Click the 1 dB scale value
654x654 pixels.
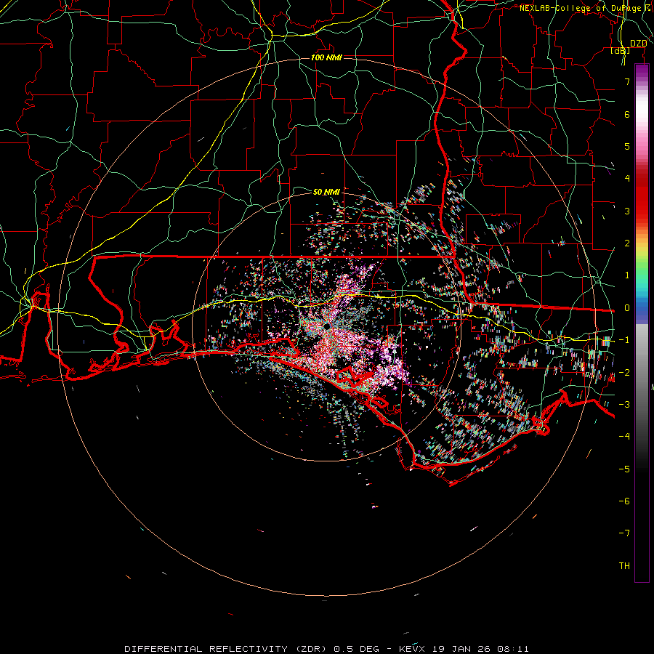(627, 275)
